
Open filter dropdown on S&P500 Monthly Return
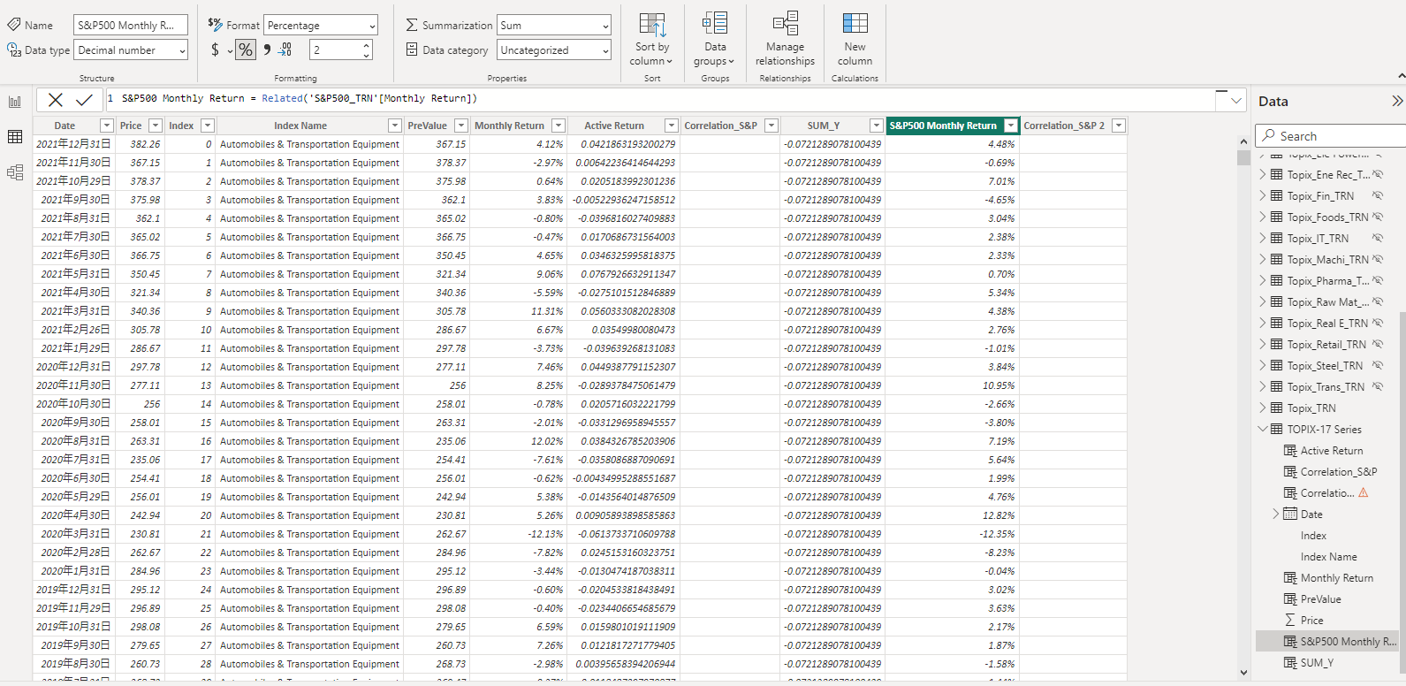pyautogui.click(x=1011, y=126)
